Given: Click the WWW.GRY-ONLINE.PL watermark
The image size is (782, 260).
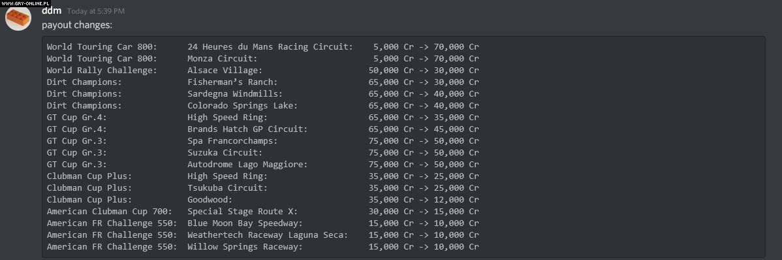Looking at the screenshot, I should (25, 3).
